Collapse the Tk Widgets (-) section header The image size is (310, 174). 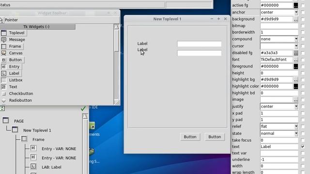click(38, 27)
